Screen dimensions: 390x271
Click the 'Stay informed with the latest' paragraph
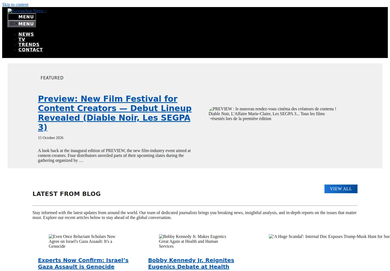tap(195, 215)
